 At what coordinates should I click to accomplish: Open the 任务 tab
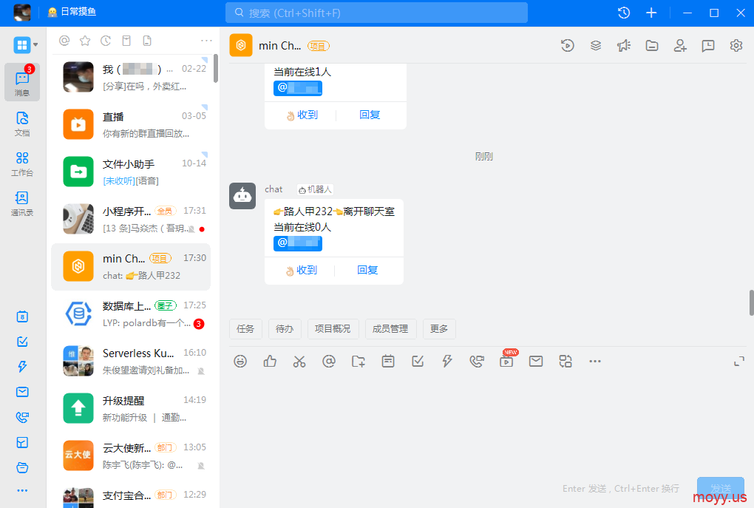[245, 329]
